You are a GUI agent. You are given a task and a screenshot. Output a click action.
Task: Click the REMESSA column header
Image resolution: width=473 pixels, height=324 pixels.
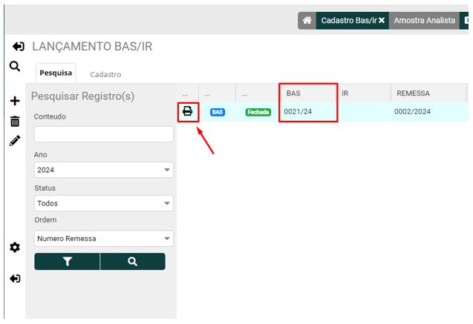click(x=413, y=93)
